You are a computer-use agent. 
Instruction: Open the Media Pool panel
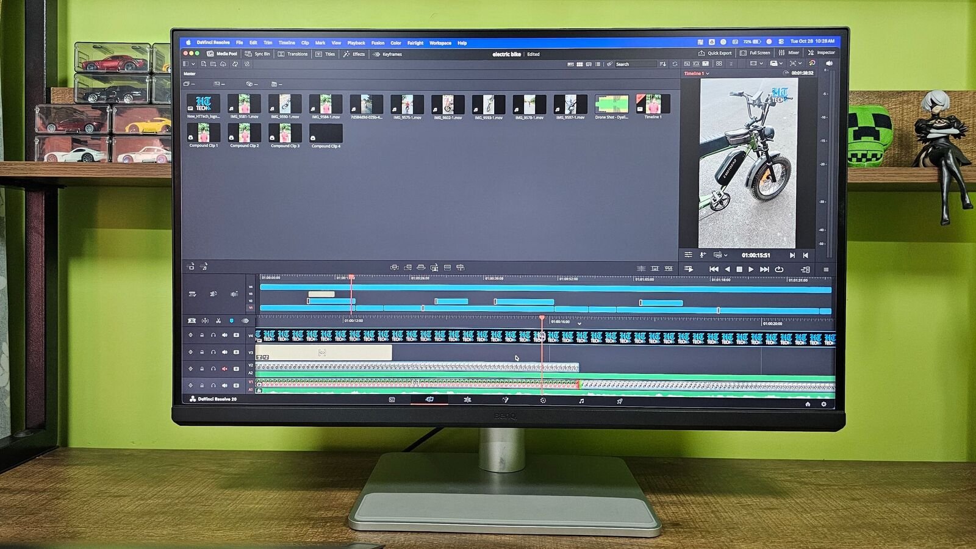(222, 54)
